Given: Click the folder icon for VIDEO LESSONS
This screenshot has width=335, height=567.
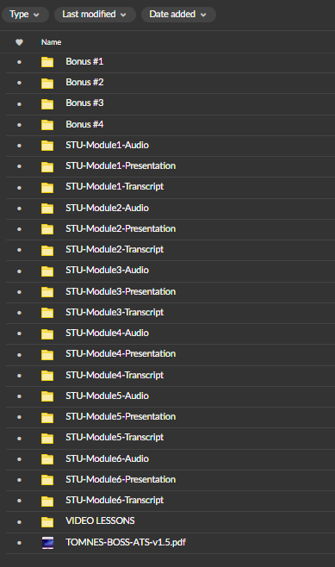Looking at the screenshot, I should pyautogui.click(x=47, y=522).
